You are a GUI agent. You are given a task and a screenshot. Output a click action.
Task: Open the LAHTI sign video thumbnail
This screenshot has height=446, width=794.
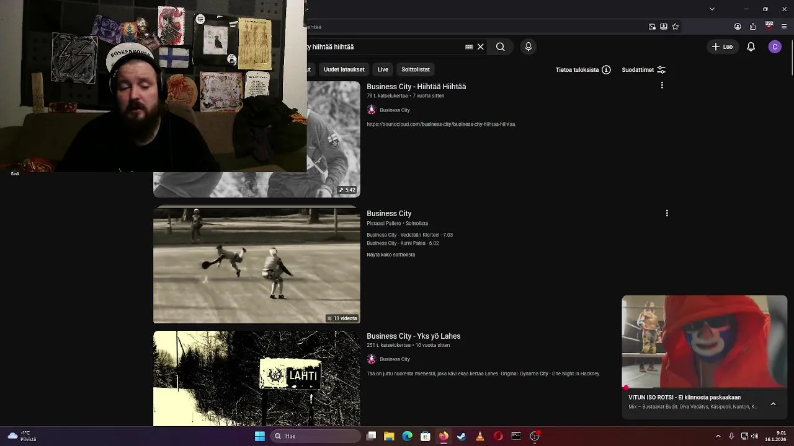256,378
